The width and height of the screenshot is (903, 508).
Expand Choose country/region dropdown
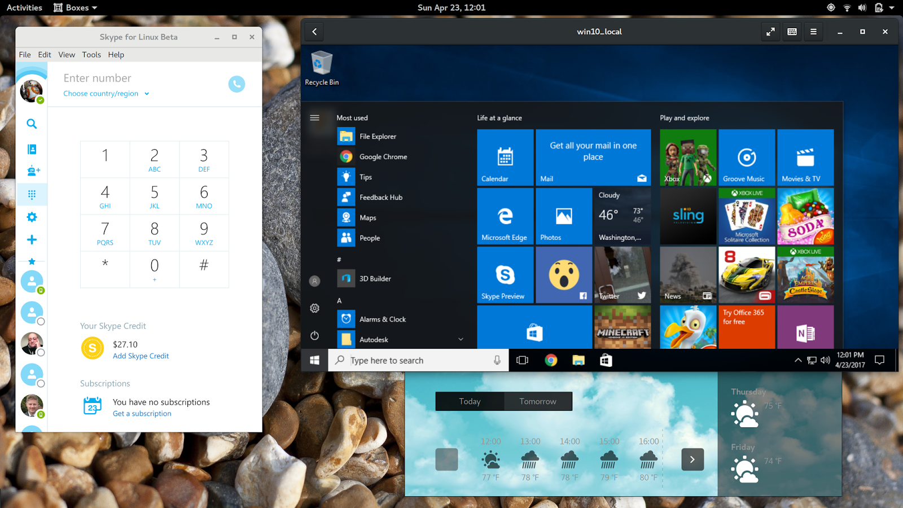coord(106,94)
